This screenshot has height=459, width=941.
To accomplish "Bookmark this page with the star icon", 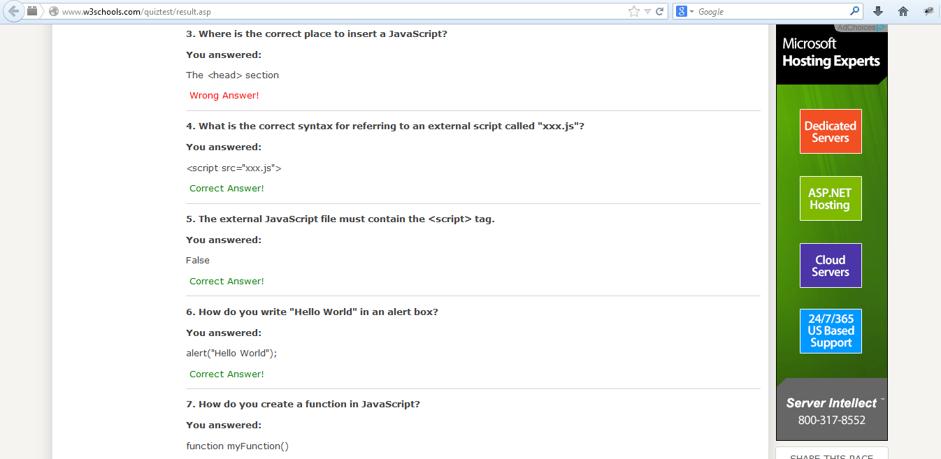I will [x=634, y=11].
